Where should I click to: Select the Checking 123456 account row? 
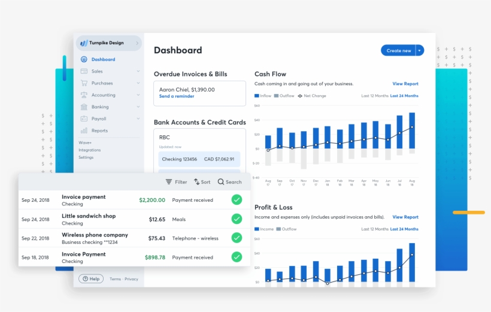(199, 159)
